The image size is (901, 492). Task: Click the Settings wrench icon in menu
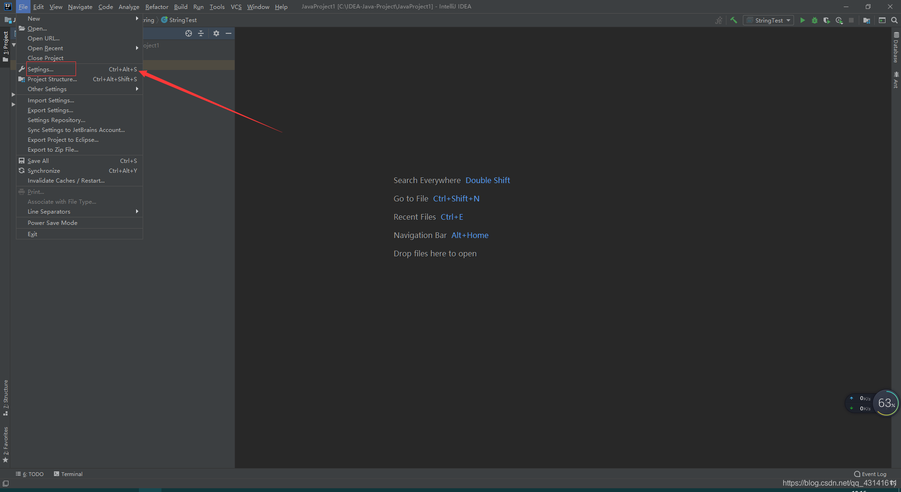click(x=22, y=69)
